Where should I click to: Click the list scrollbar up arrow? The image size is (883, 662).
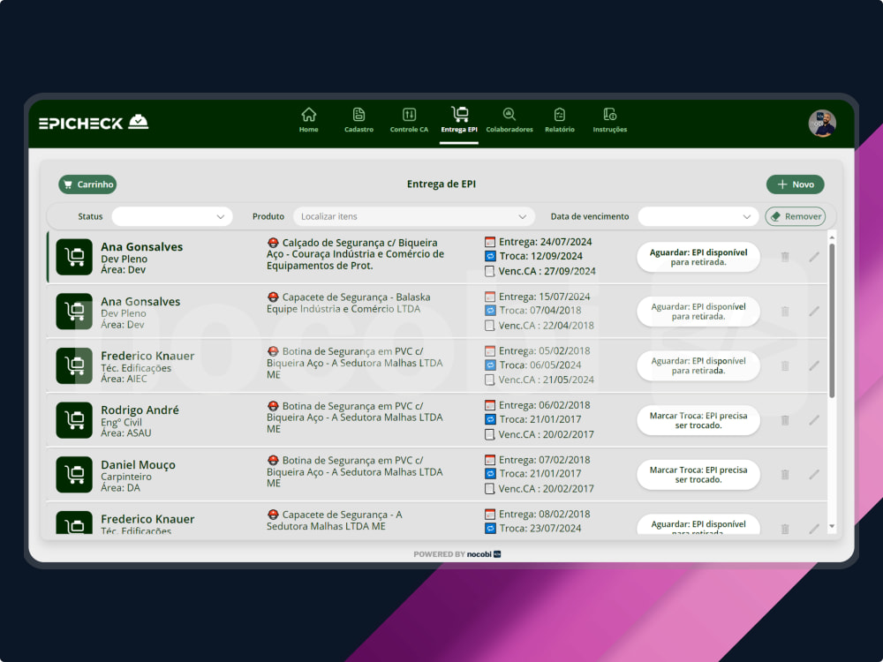(x=832, y=237)
